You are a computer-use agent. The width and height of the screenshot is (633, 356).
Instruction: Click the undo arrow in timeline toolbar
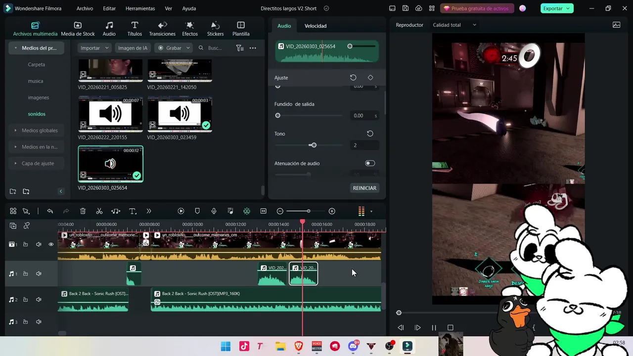pyautogui.click(x=50, y=211)
